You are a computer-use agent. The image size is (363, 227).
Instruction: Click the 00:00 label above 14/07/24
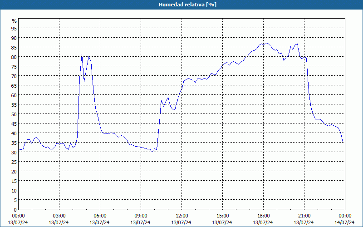click(x=345, y=216)
